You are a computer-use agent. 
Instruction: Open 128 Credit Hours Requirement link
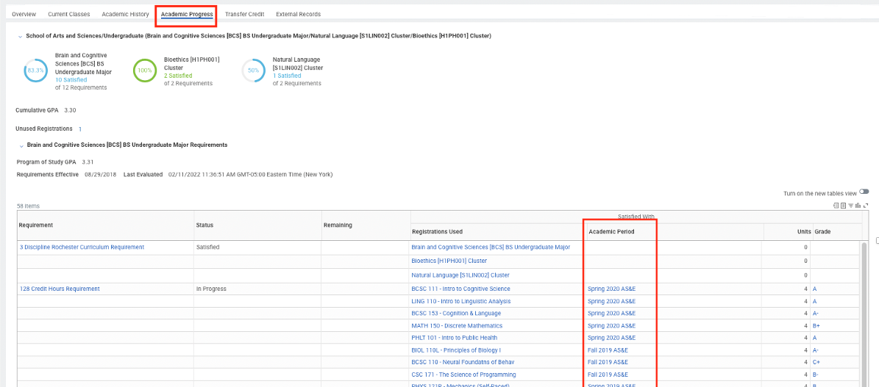60,289
